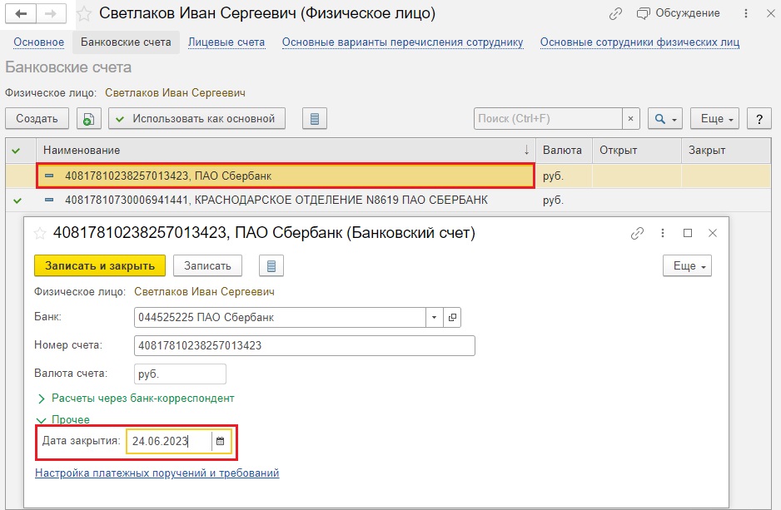Viewport: 781px width, 510px height.
Task: Add person form to favorites star
Action: (x=84, y=13)
